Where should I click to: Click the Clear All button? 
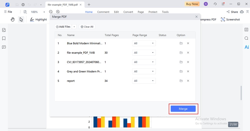coord(87,27)
